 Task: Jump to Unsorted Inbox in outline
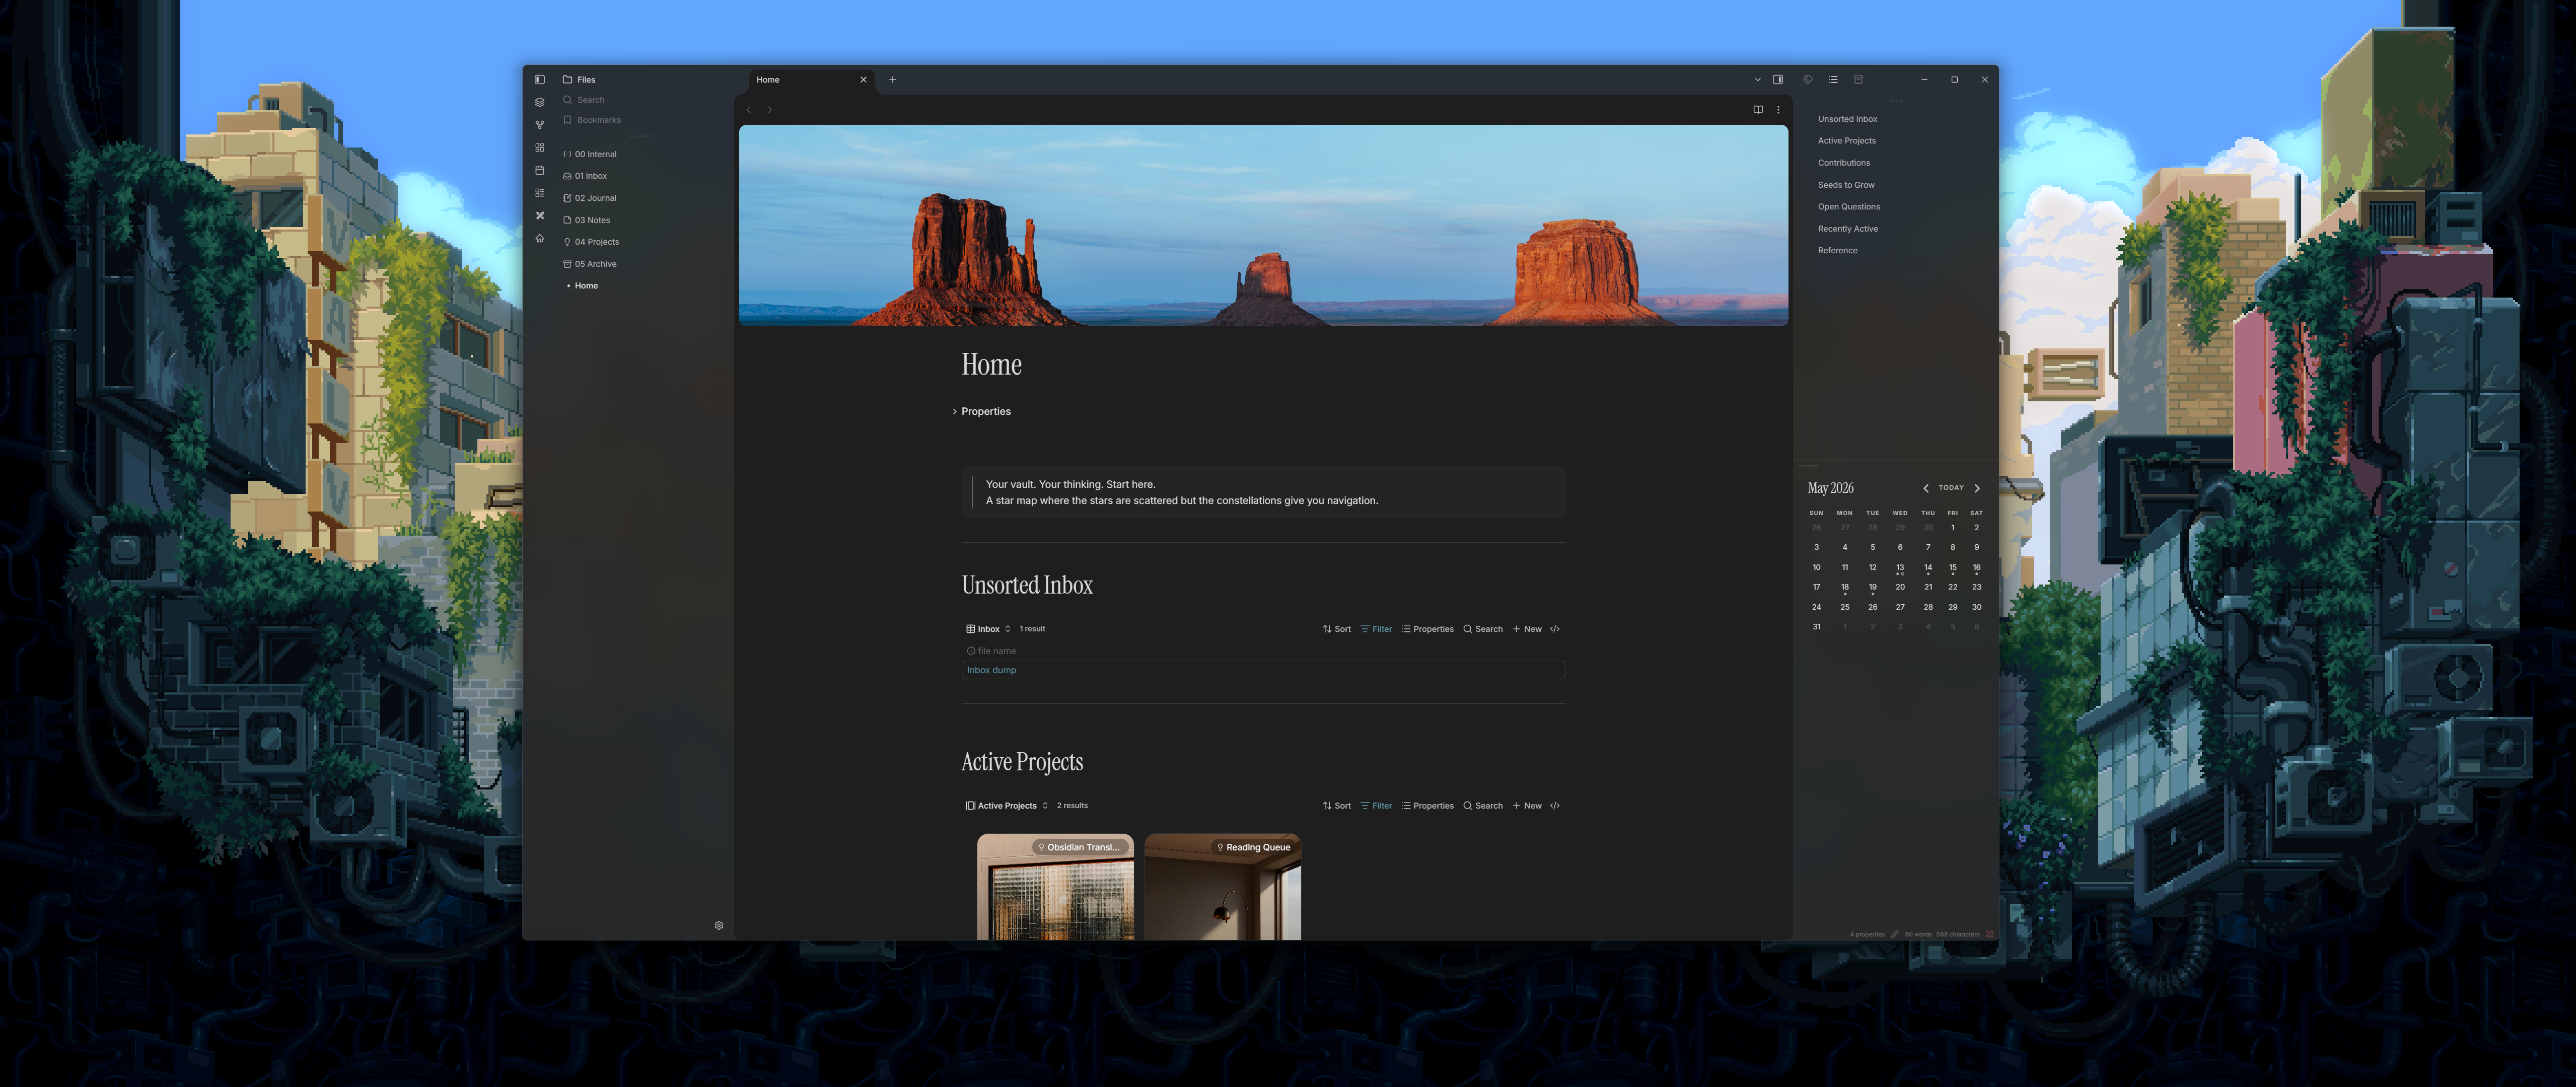1847,119
